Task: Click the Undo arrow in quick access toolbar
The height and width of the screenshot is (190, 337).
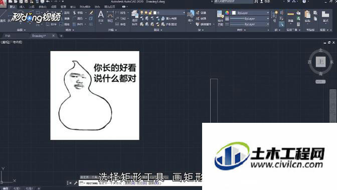Action: point(48,2)
